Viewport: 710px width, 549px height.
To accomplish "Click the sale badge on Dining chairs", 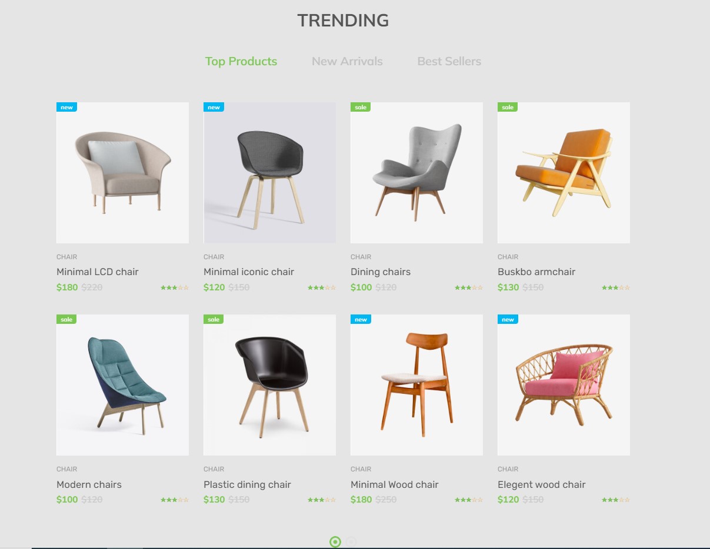I will pyautogui.click(x=361, y=107).
